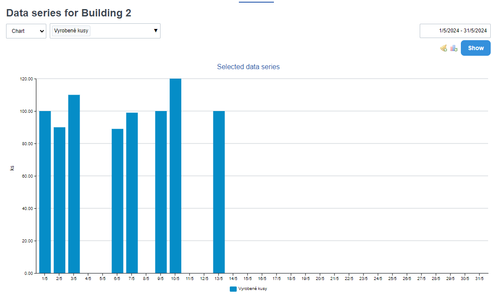Click the bar for 1/5
This screenshot has height=296, width=492.
pyautogui.click(x=45, y=192)
